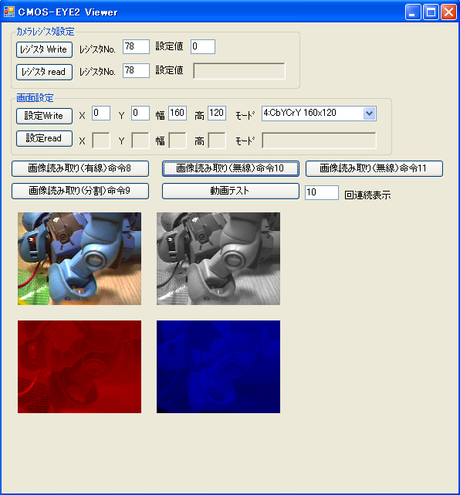Run 画像読み取り(無線)命令11
Viewport: 460px width, 495px height.
point(374,168)
